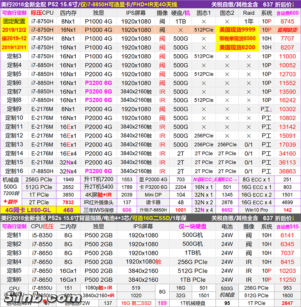Click the 含运费515 header cell
This screenshot has height=307, width=301.
pyautogui.click(x=287, y=226)
